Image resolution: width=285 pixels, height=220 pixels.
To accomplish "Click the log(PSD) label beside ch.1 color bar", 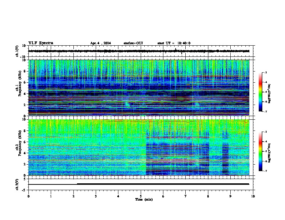I will click(x=270, y=94).
